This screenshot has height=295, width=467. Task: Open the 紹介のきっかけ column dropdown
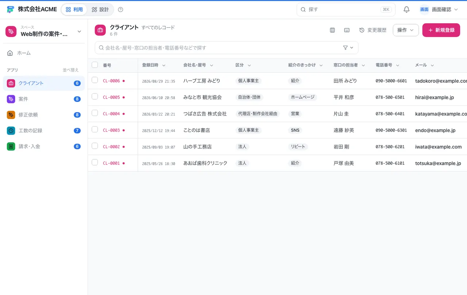[x=321, y=65]
